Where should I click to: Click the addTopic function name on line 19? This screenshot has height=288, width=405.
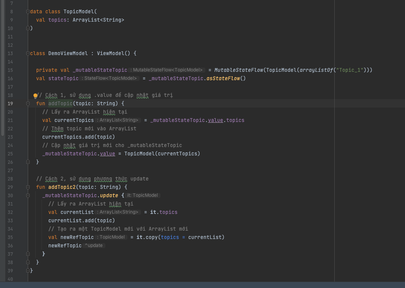point(60,104)
